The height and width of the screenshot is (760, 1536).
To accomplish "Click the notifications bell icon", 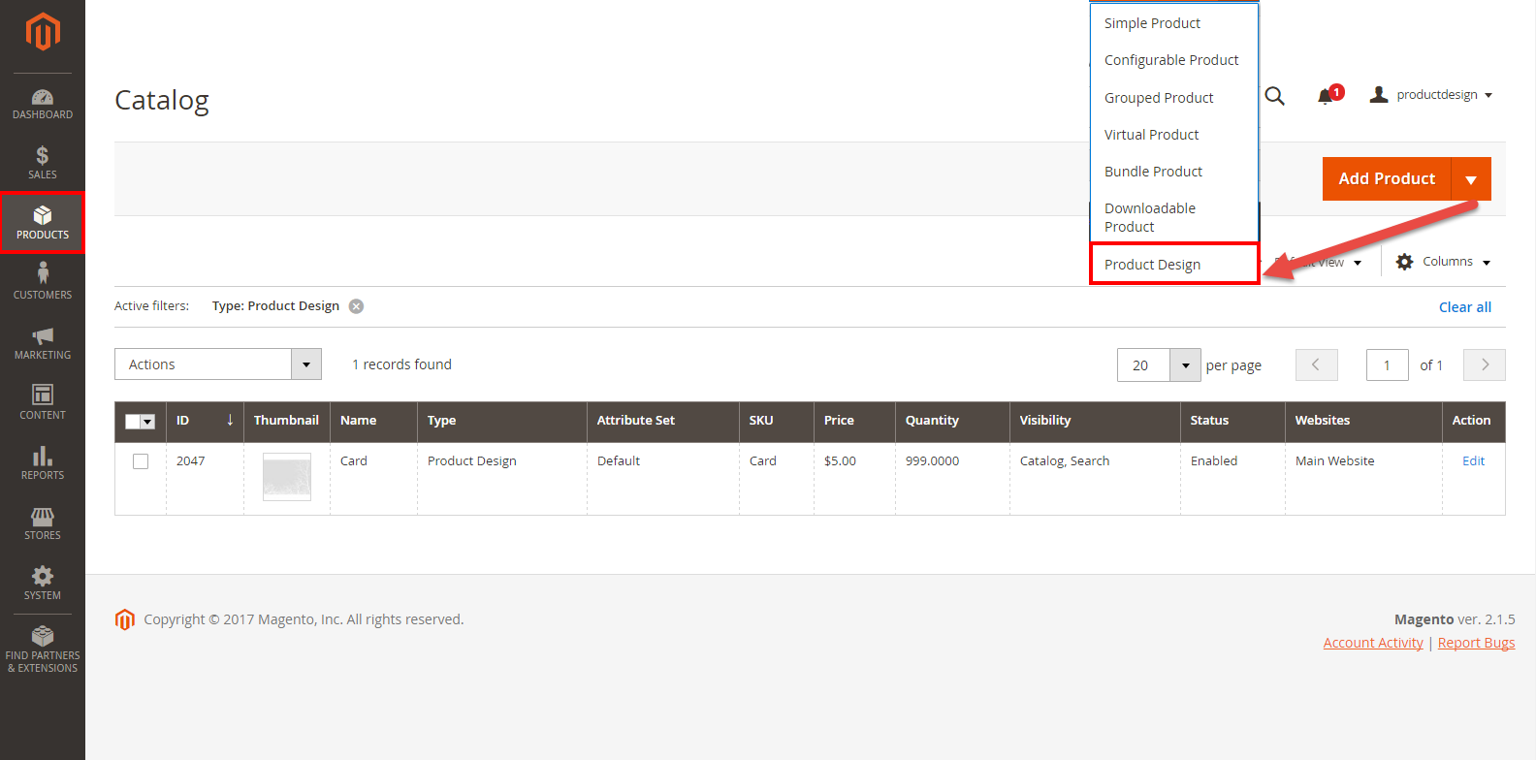I will (1326, 95).
